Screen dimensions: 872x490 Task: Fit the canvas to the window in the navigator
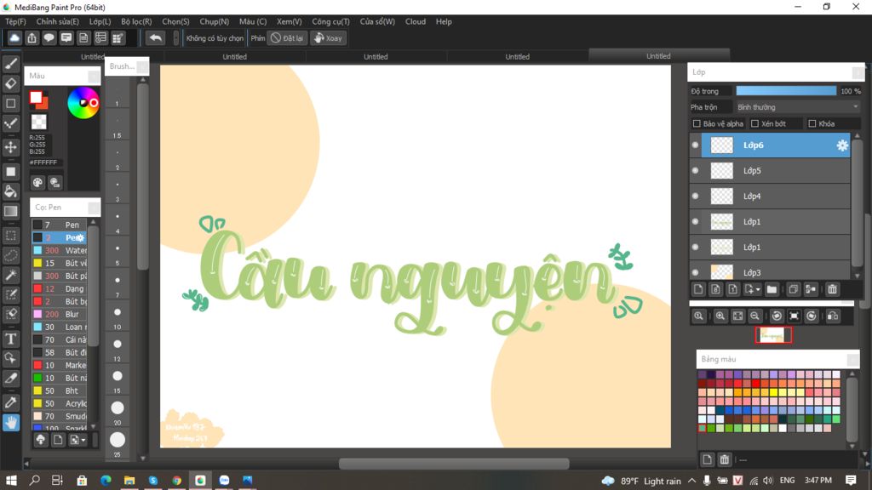coord(737,316)
